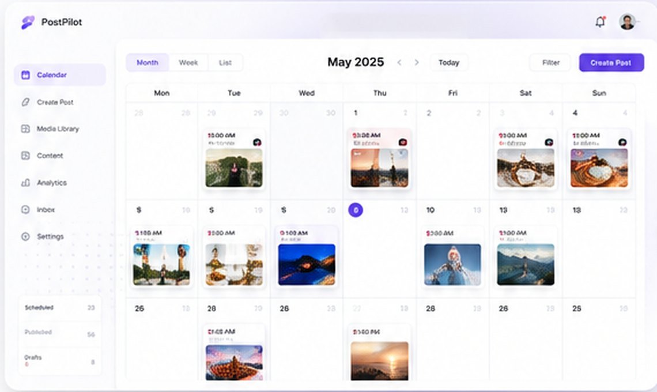657x392 pixels.
Task: Open the Filter button
Action: (550, 62)
